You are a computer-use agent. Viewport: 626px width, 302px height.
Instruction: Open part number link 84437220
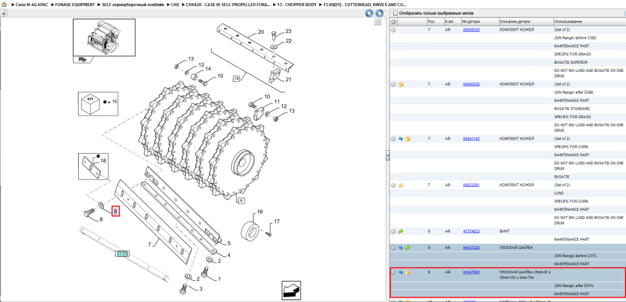coord(471,248)
